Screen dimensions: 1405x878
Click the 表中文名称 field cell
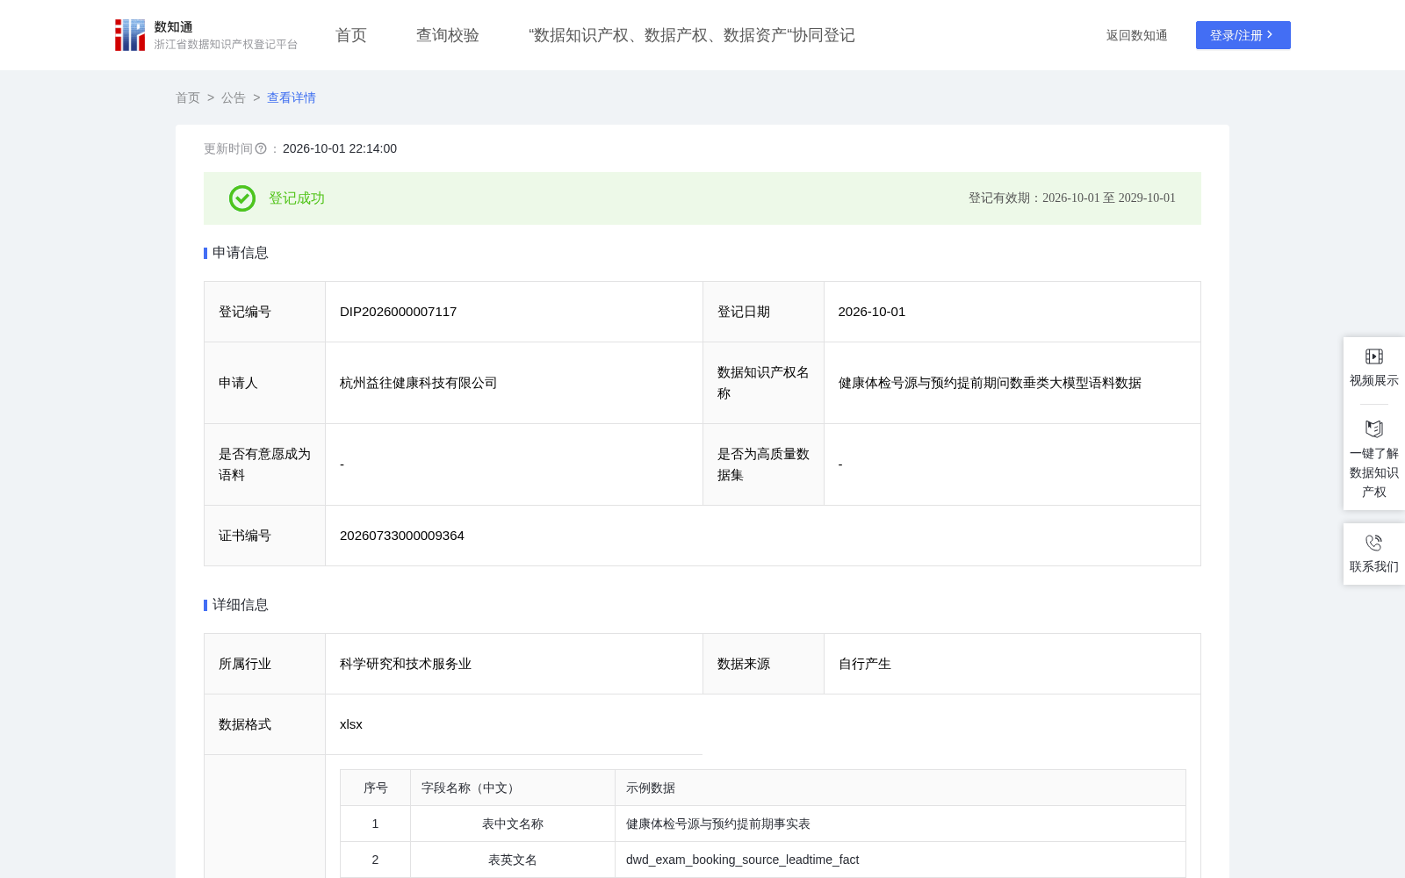click(x=513, y=824)
